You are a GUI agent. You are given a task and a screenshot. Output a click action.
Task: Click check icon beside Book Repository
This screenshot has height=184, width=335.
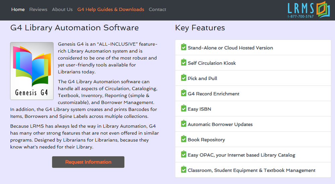tap(184, 139)
